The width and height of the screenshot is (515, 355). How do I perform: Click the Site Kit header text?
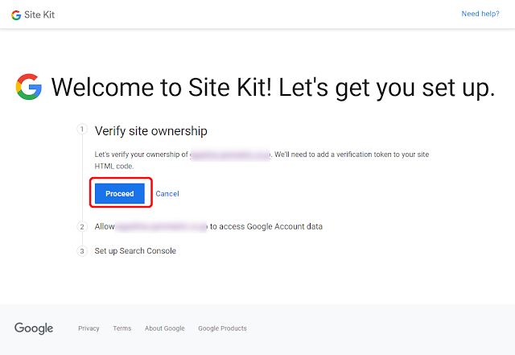(39, 14)
